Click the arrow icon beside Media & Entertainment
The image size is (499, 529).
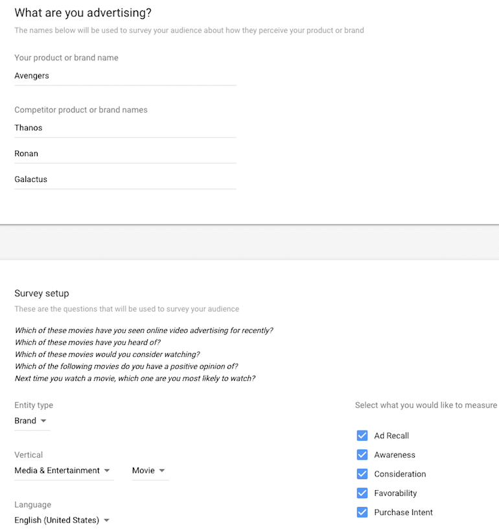click(x=107, y=471)
